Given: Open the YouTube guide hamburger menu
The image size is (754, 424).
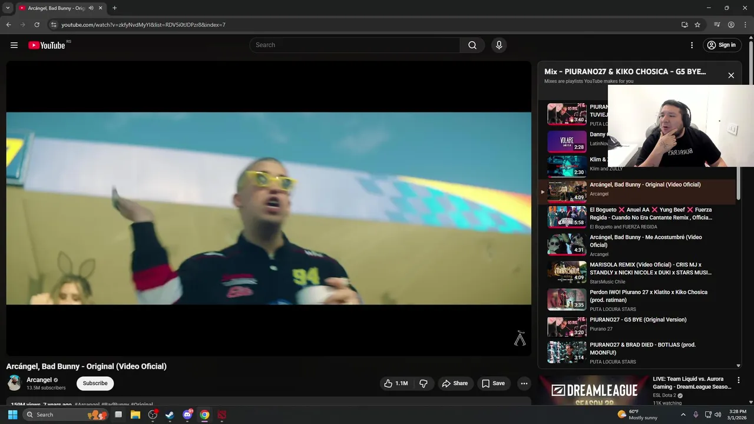Looking at the screenshot, I should (x=14, y=45).
